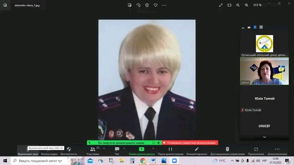This screenshot has width=294, height=165.
Task: Open the Windows Start menu
Action: click(5, 161)
